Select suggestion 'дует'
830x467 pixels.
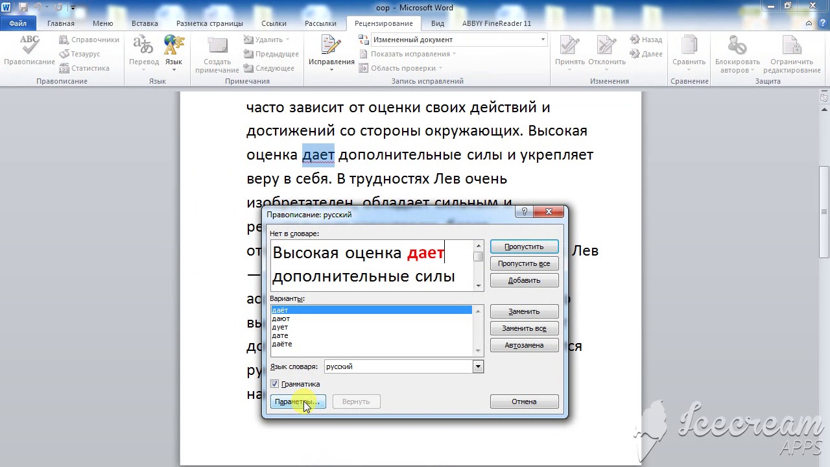(372, 327)
